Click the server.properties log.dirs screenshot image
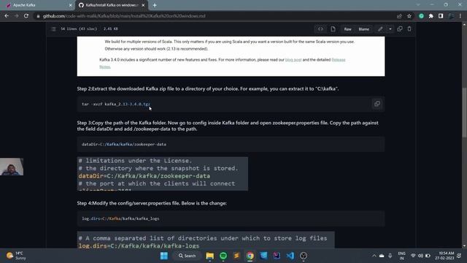 pyautogui.click(x=206, y=240)
